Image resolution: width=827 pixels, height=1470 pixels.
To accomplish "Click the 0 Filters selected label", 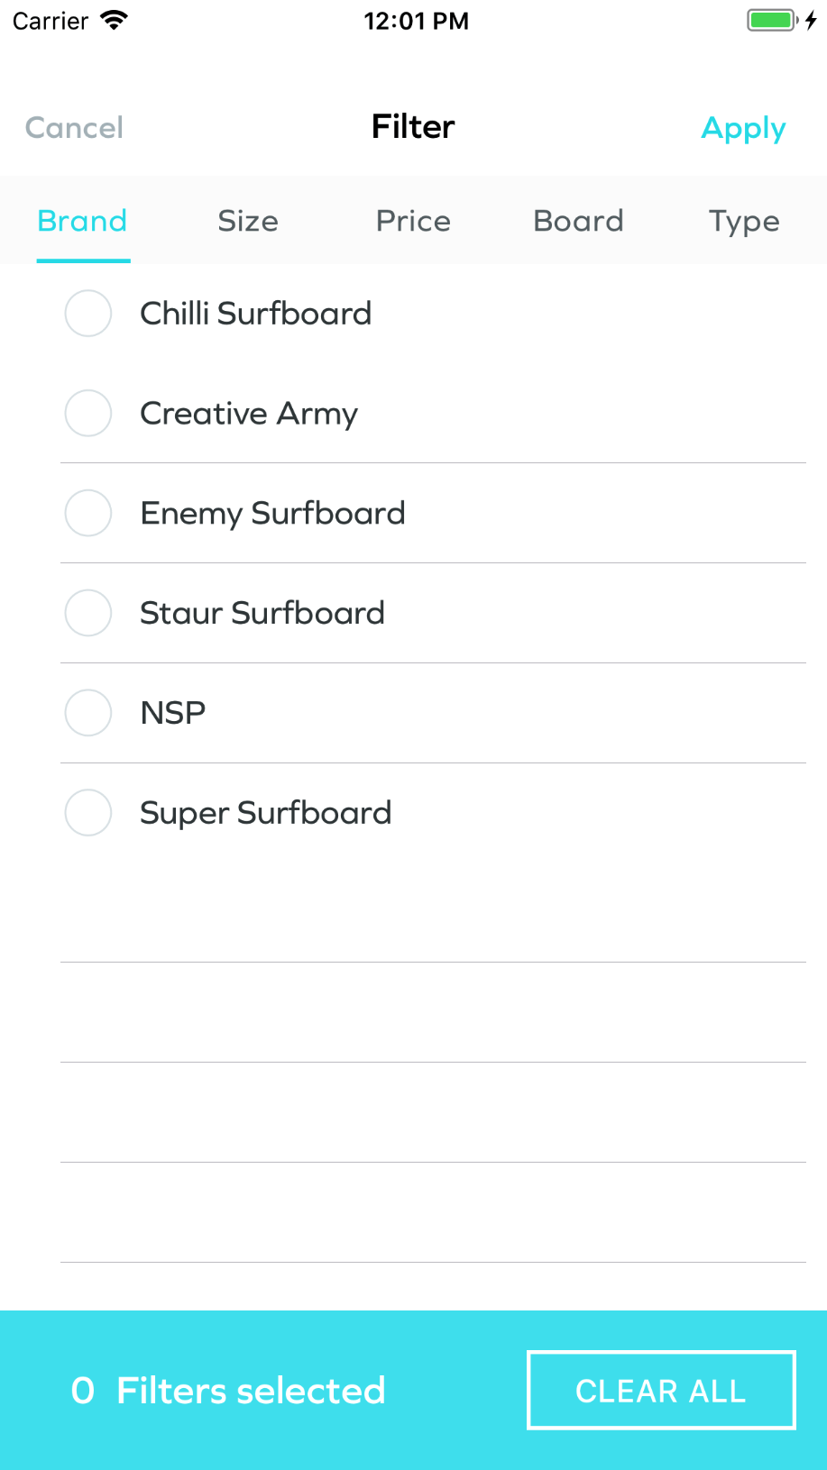I will point(228,1391).
